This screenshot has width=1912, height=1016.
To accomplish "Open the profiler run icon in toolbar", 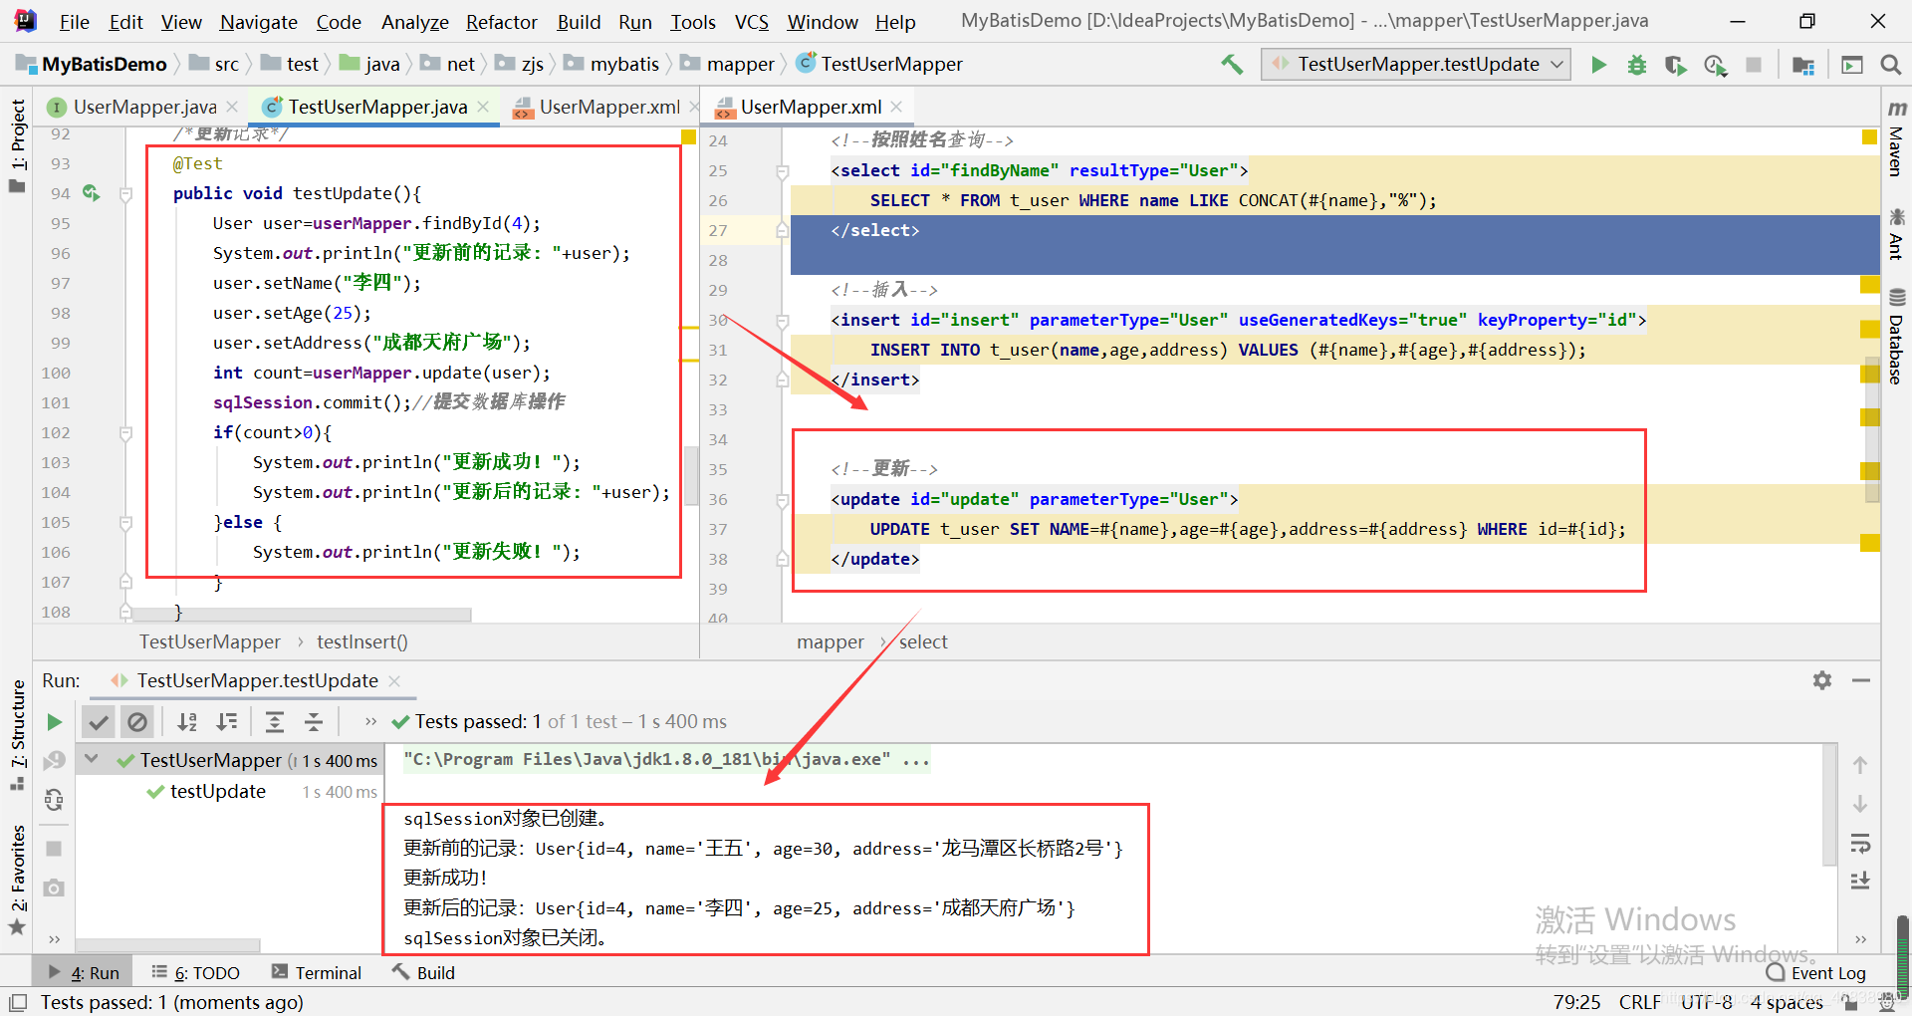I will [1715, 65].
